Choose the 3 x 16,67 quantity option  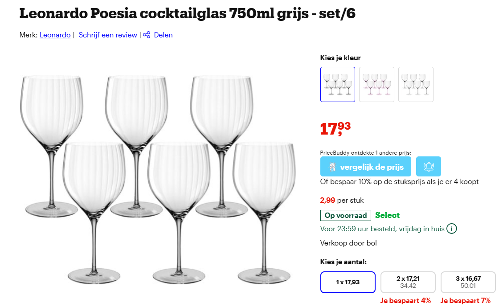(468, 282)
